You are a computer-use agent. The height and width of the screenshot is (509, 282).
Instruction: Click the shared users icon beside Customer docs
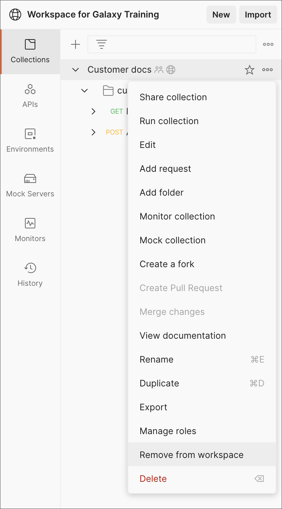(x=159, y=70)
